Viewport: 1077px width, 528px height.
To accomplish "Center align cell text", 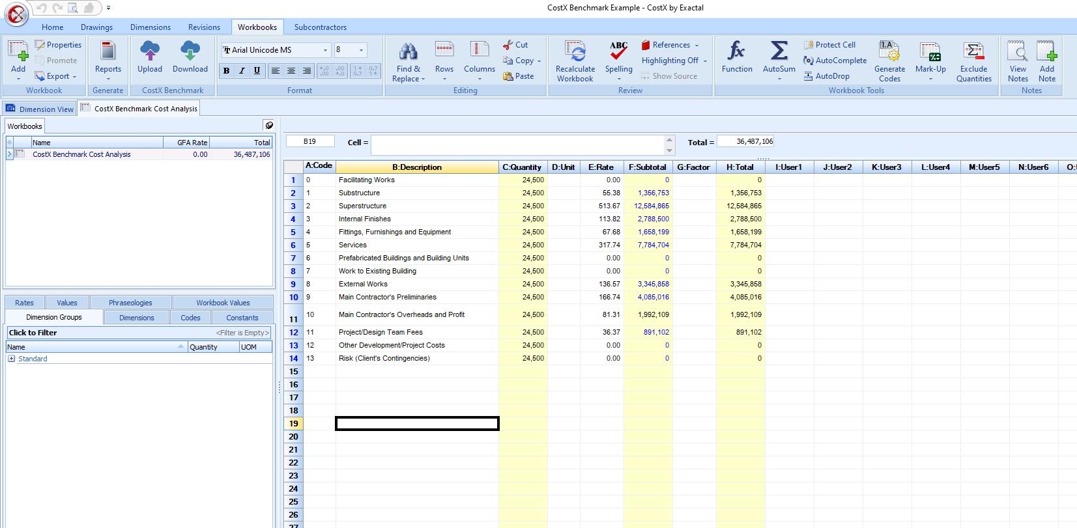I will click(x=291, y=70).
